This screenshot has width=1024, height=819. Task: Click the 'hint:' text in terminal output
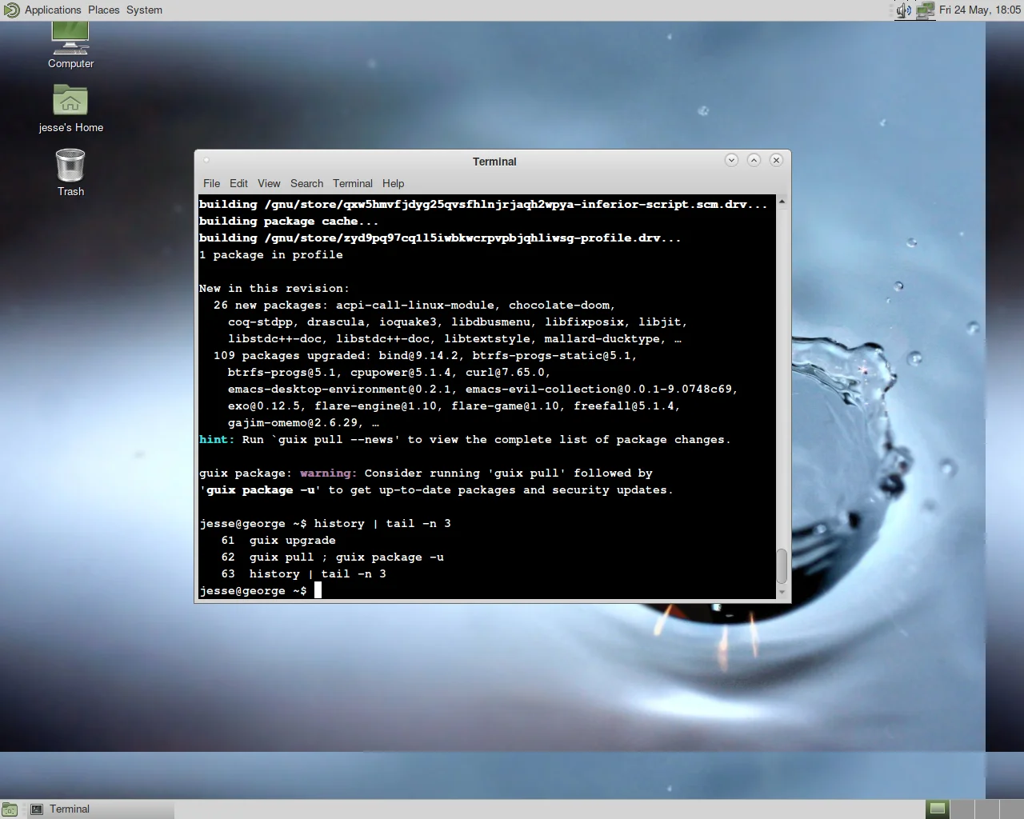[217, 439]
